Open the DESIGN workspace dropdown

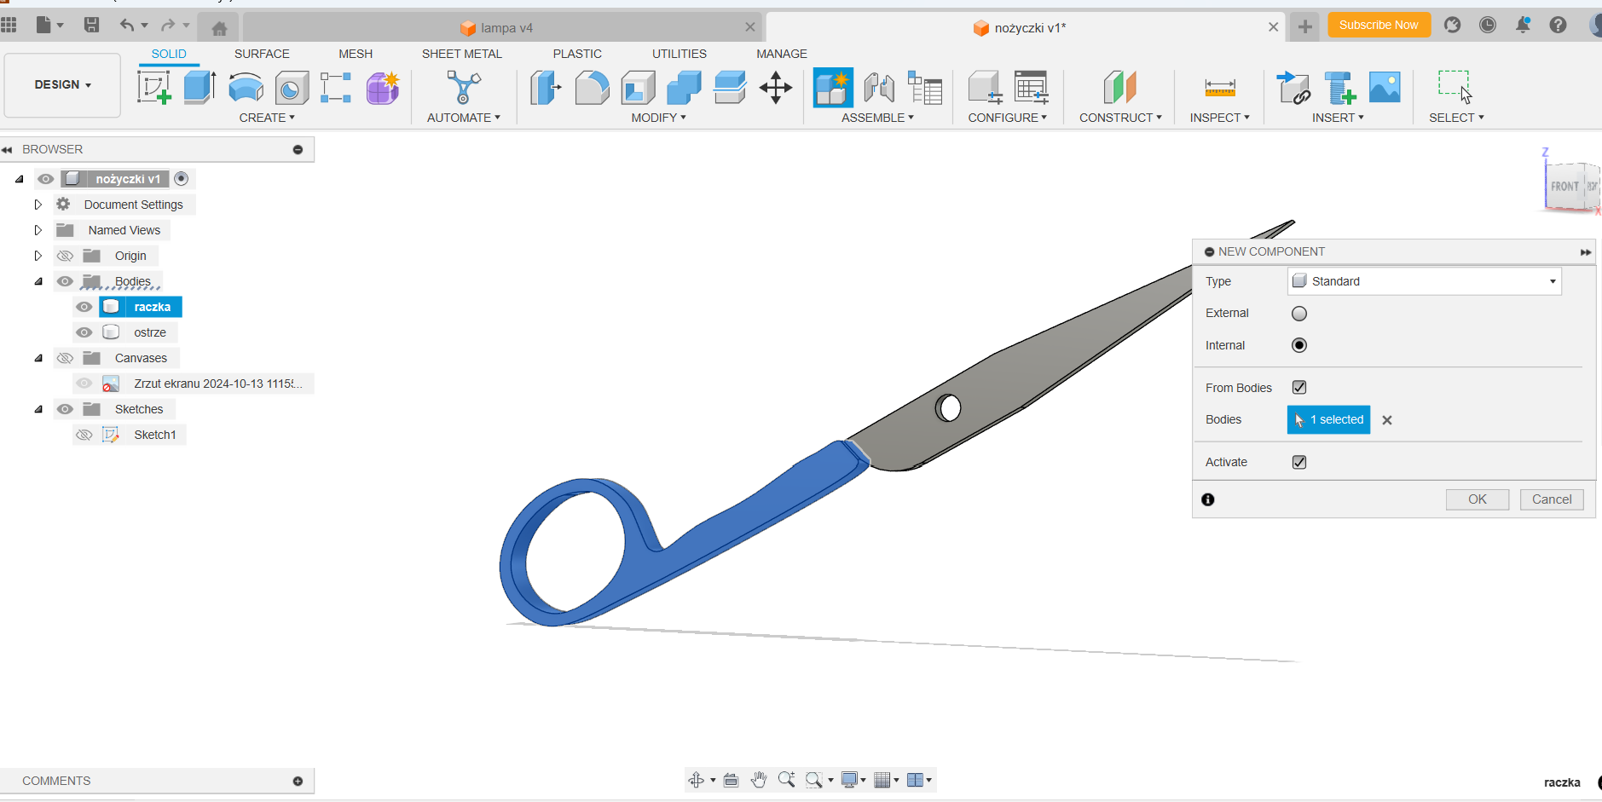(x=62, y=84)
